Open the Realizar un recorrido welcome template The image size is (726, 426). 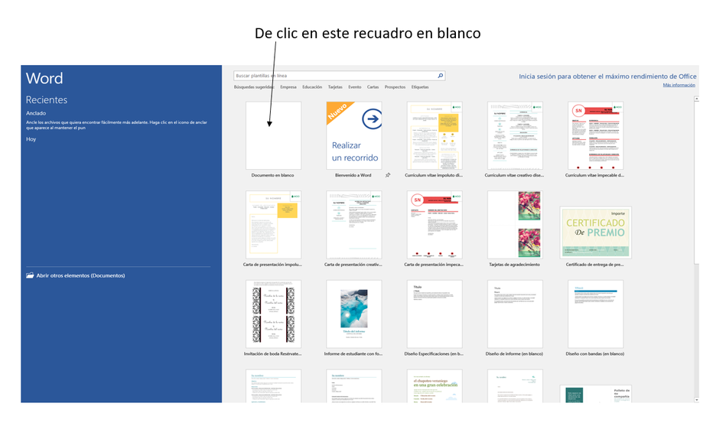[x=353, y=135]
